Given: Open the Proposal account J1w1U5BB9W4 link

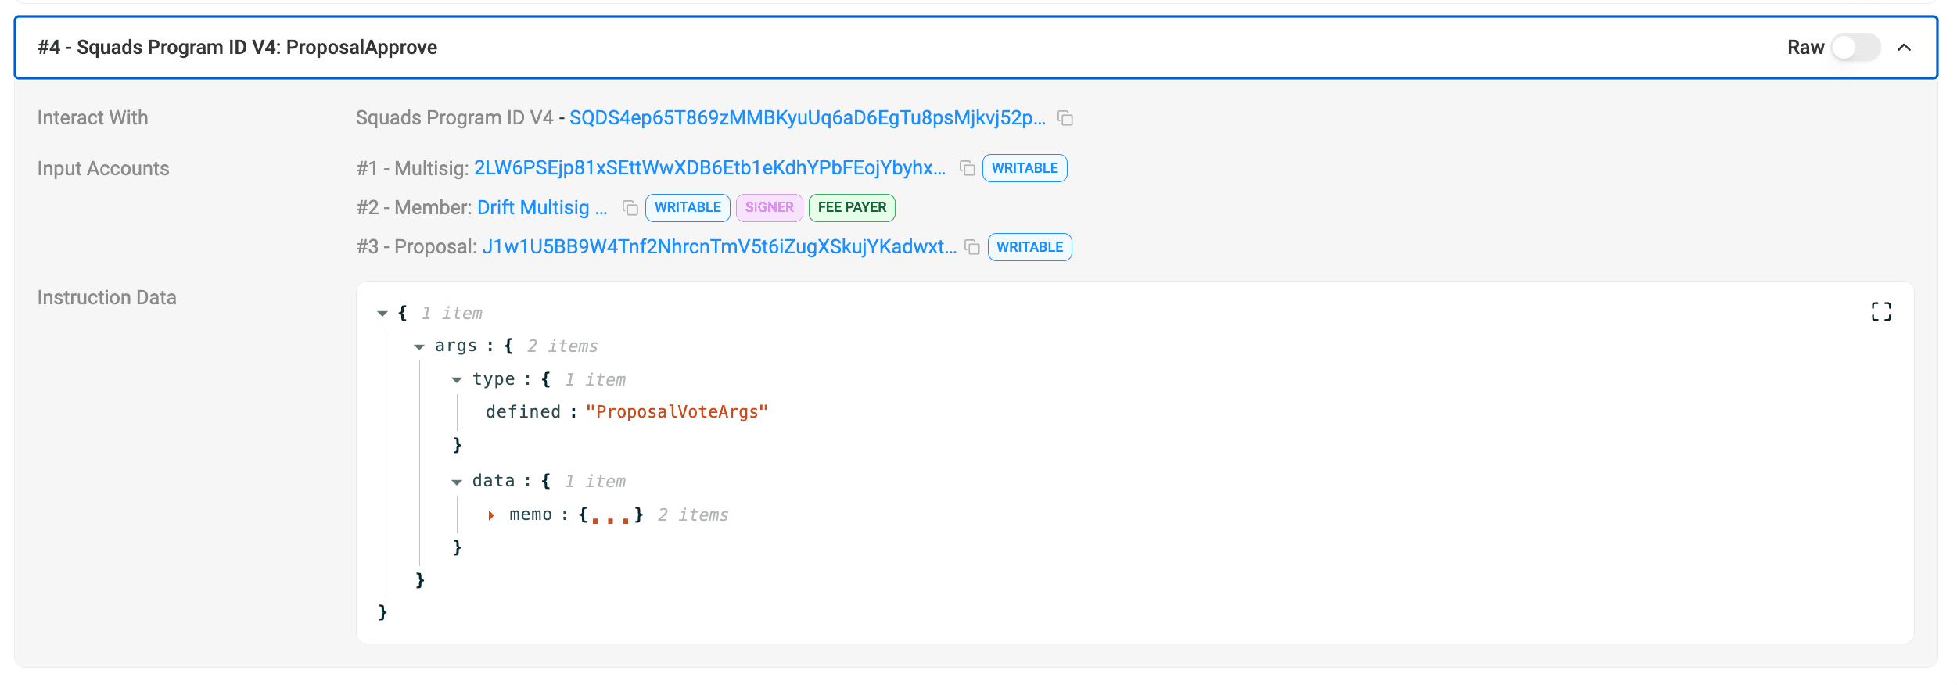Looking at the screenshot, I should (x=718, y=246).
